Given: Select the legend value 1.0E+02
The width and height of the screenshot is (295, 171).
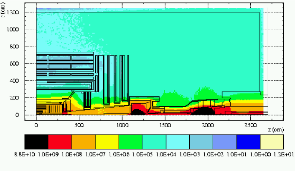Looking at the screenshot, I should coord(214,155).
